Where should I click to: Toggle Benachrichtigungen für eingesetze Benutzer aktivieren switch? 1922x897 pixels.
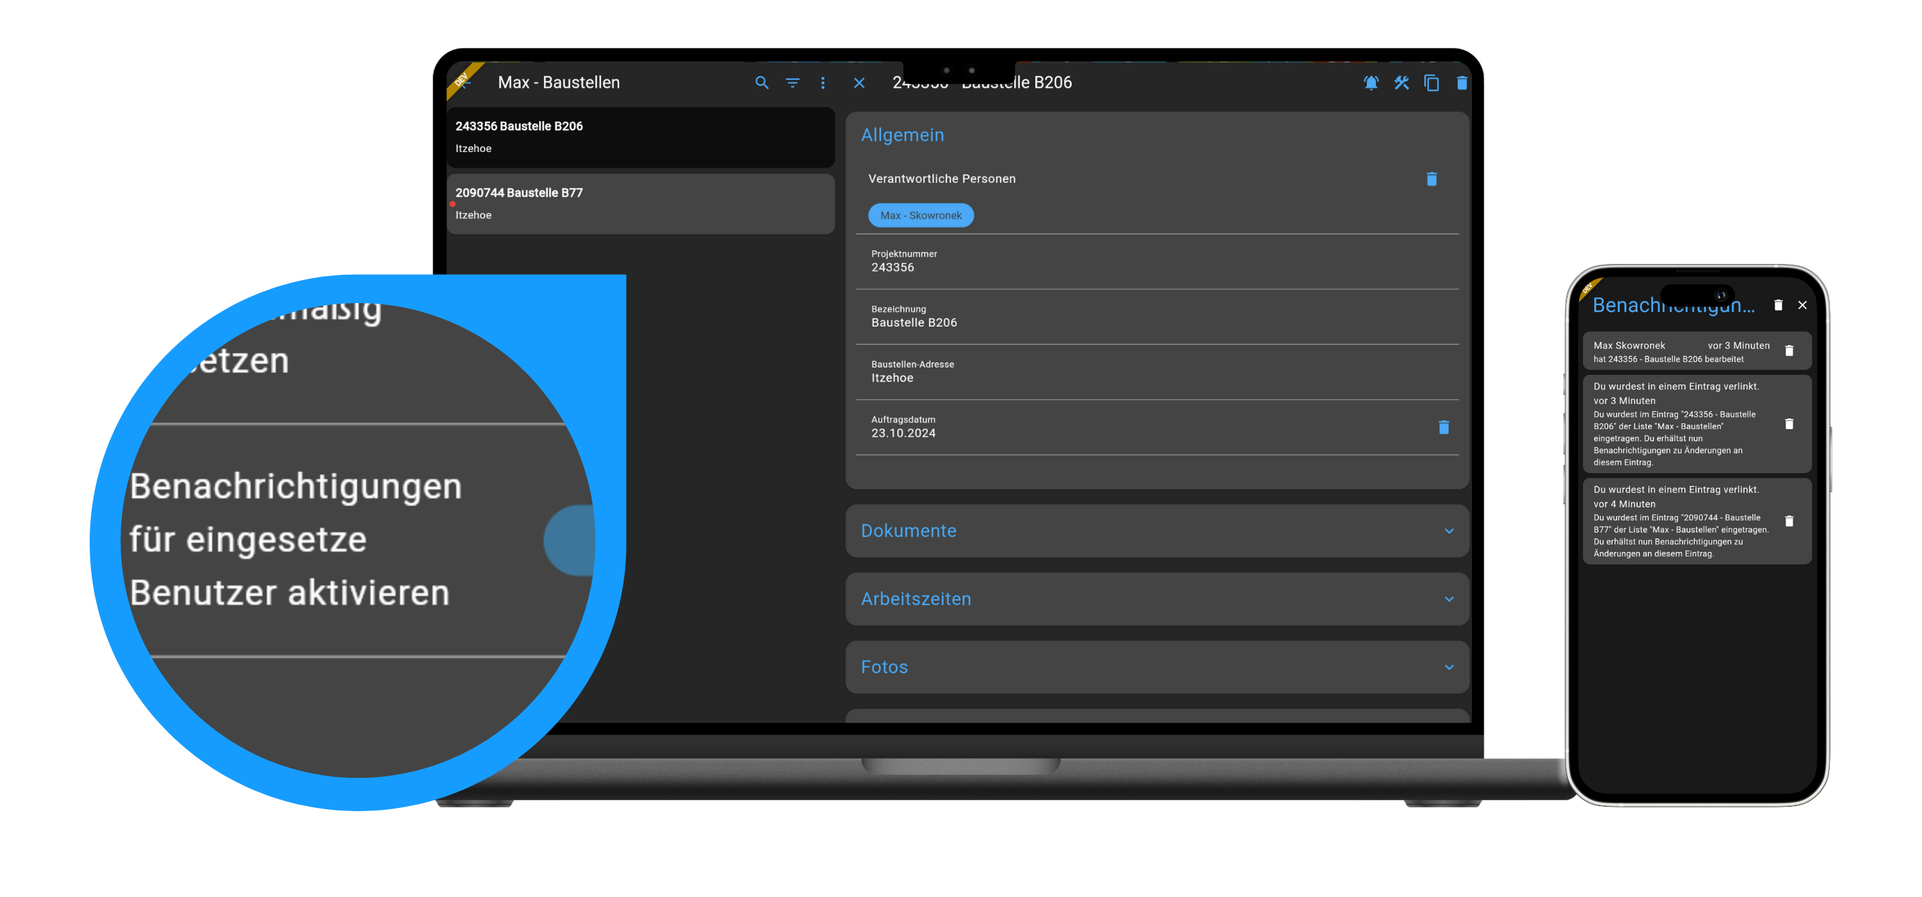[x=570, y=539]
